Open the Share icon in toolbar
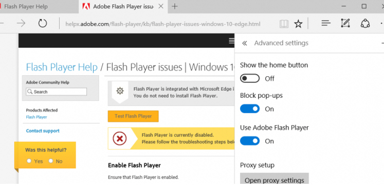This screenshot has width=384, height=190. pos(365,23)
